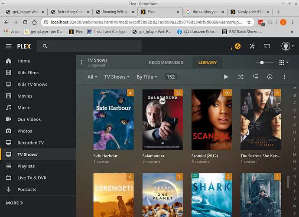Viewport: 299px width, 217px height.
Task: Go to browser home page
Action: 35,22
